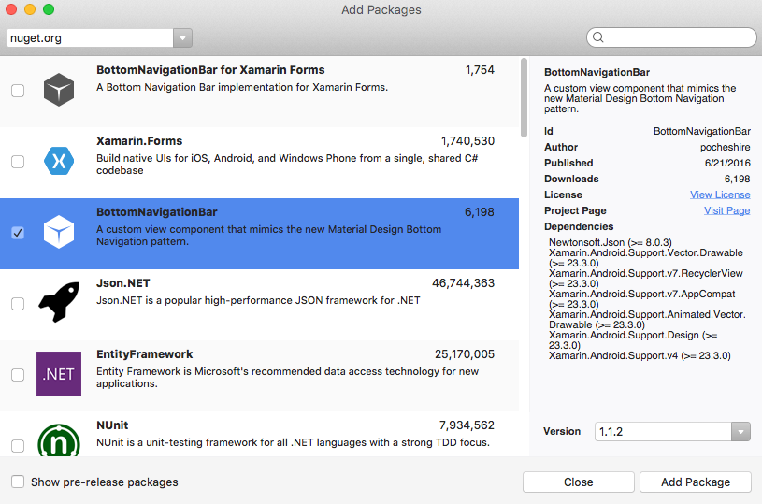
Task: Click the white cube icon of the selected BottomNavigationBar package
Action: coord(59,232)
